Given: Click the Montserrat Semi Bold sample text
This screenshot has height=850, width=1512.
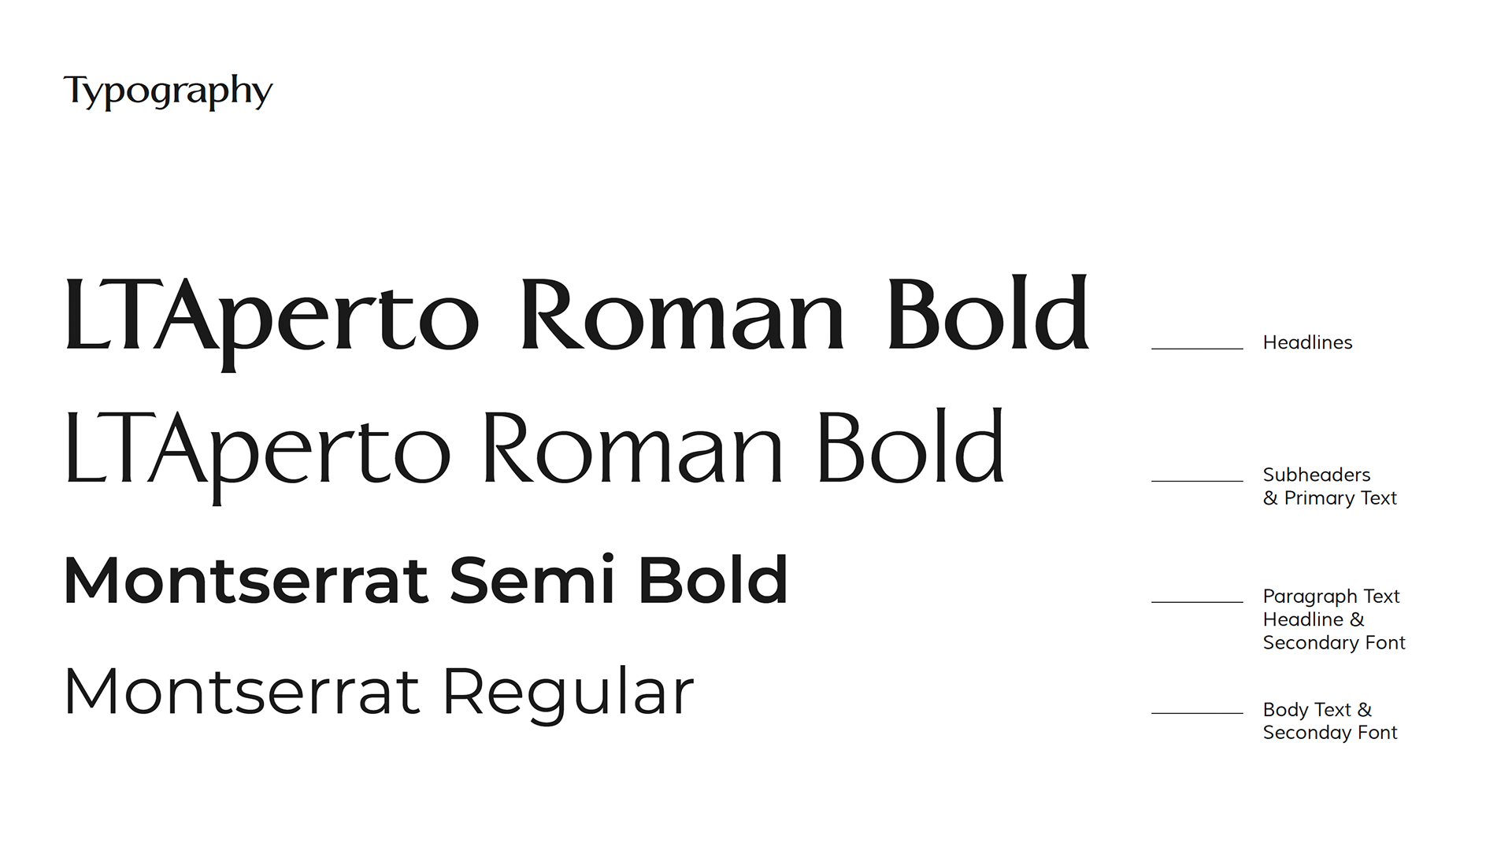Looking at the screenshot, I should [425, 581].
